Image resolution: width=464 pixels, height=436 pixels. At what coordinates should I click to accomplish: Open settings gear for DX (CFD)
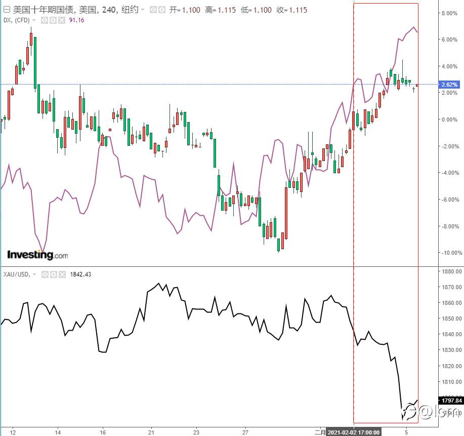pyautogui.click(x=53, y=20)
